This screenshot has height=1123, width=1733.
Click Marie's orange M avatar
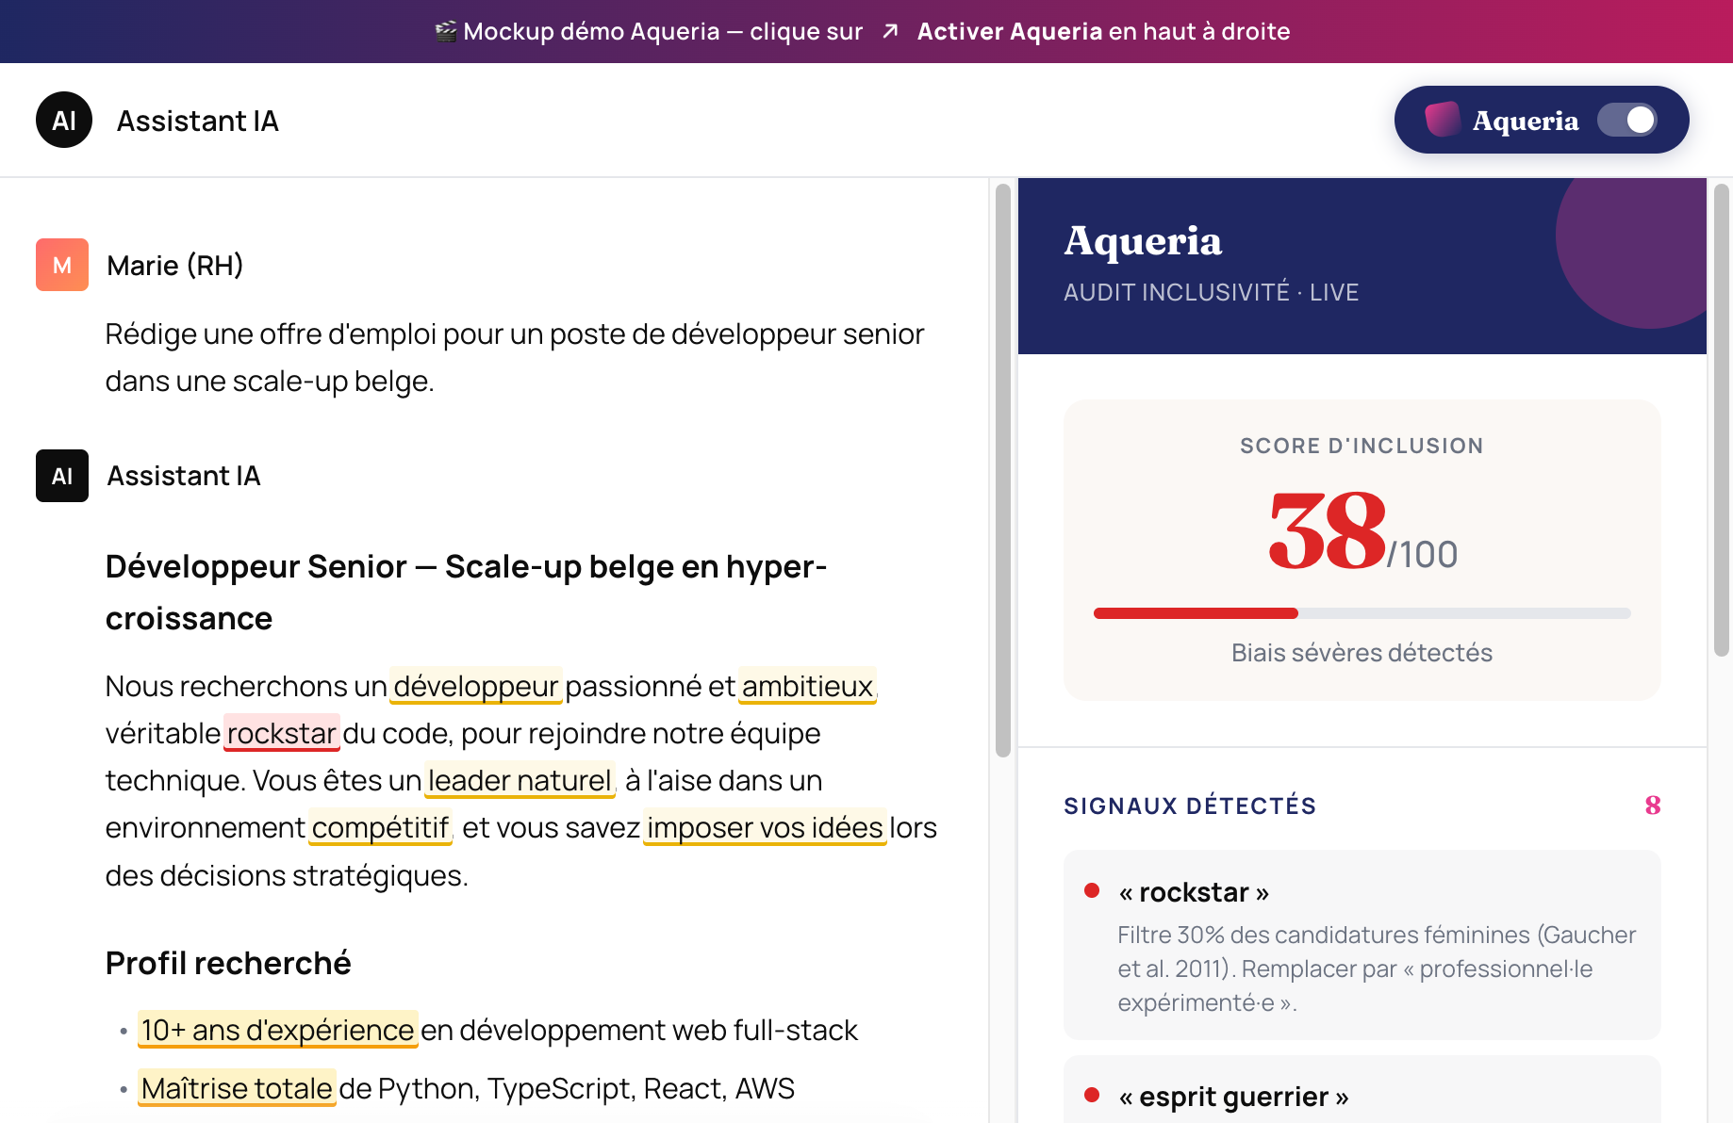click(62, 265)
